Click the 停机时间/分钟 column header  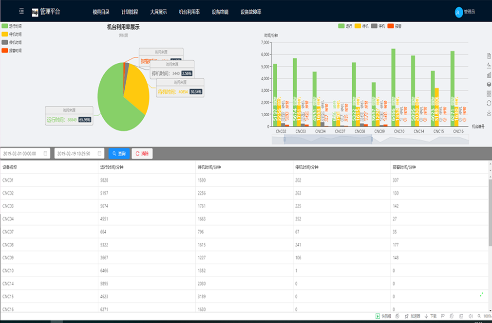(307, 167)
